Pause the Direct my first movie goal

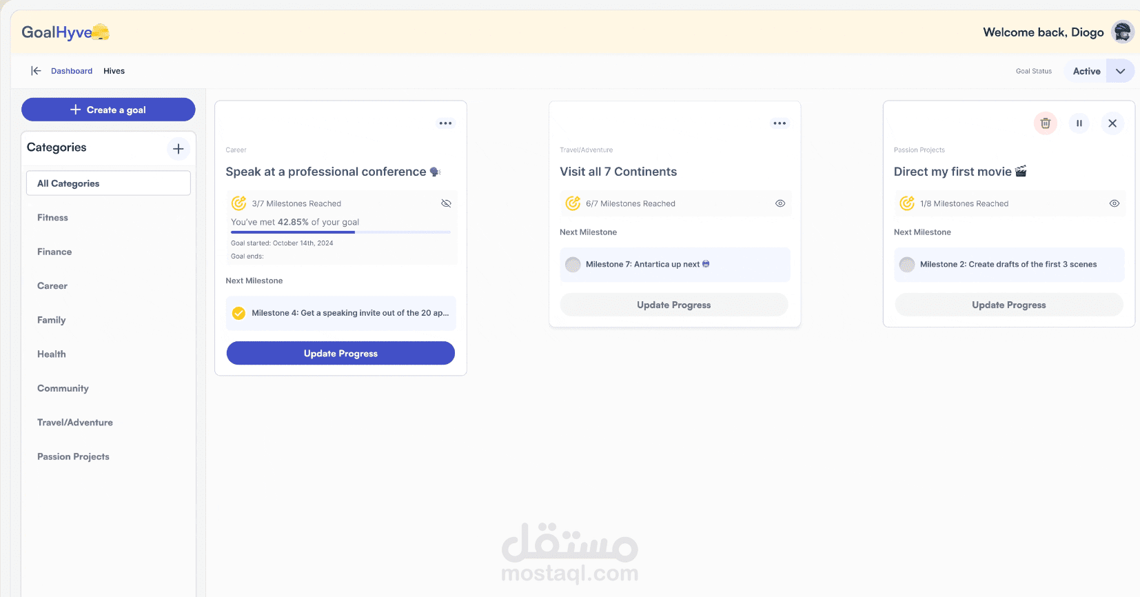click(1079, 123)
